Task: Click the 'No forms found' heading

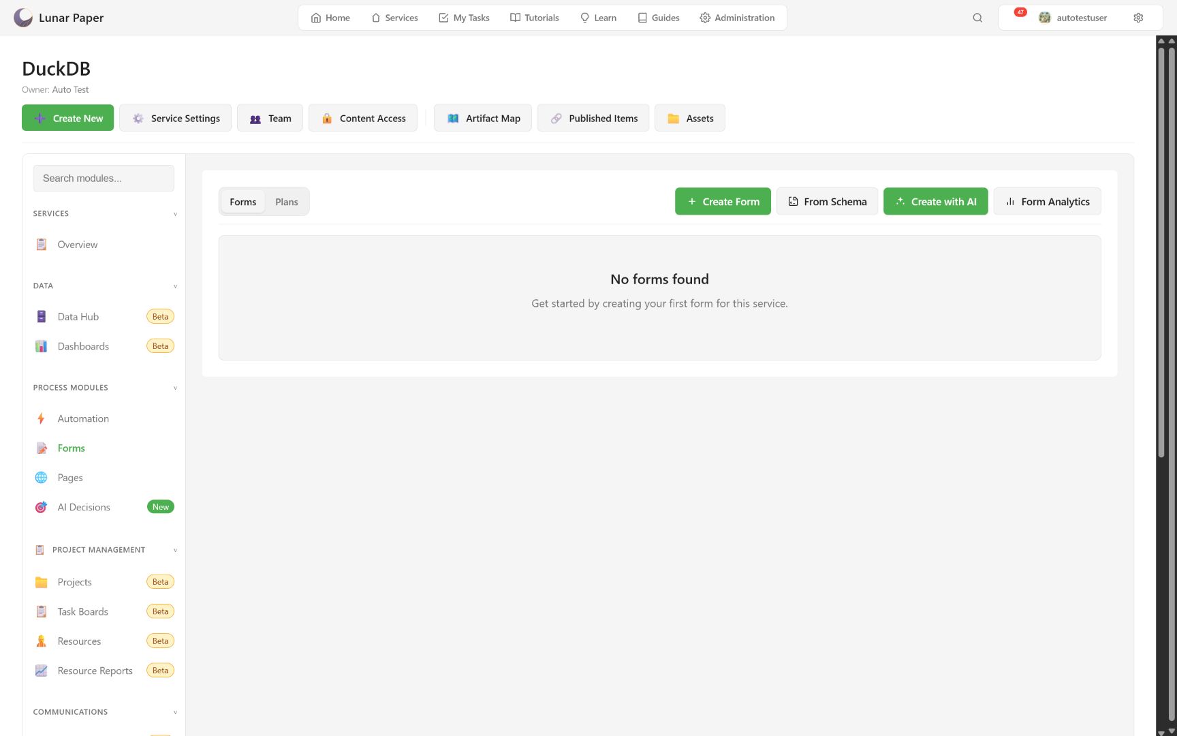Action: point(659,279)
